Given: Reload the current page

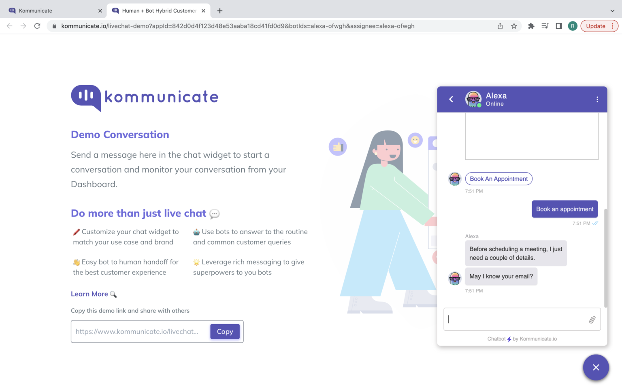Looking at the screenshot, I should coord(37,26).
